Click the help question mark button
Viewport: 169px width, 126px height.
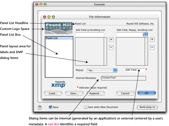tap(40, 107)
